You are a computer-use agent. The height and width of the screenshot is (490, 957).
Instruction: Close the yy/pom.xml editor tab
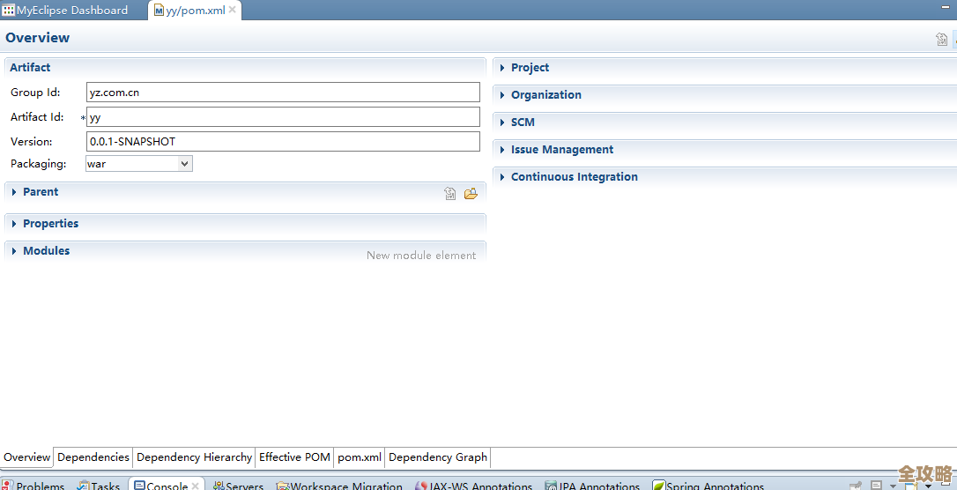click(x=233, y=11)
